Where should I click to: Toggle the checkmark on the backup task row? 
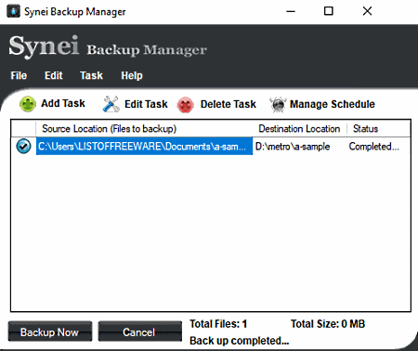[x=23, y=146]
